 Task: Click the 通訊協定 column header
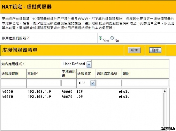pos(84,73)
